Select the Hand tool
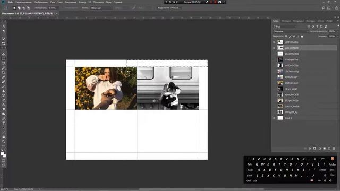This screenshot has height=191, width=340. point(4,137)
